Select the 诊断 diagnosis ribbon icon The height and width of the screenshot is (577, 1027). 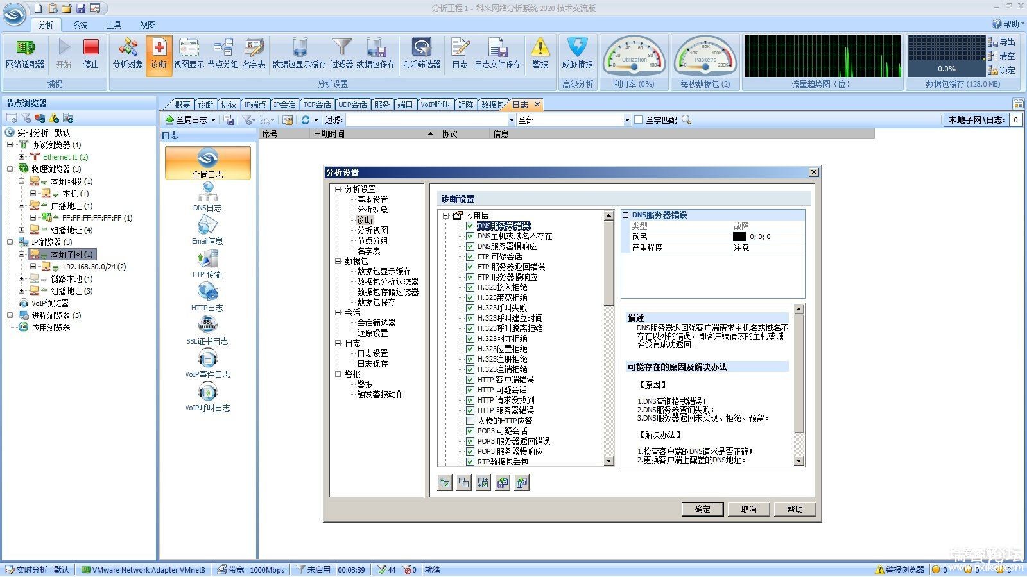[159, 54]
